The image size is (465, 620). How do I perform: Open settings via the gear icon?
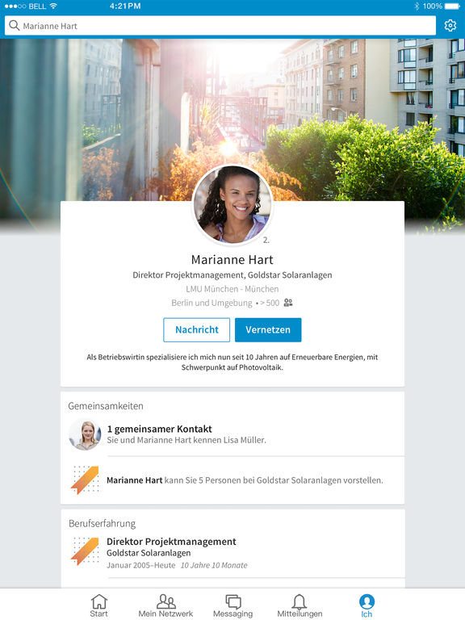[450, 26]
